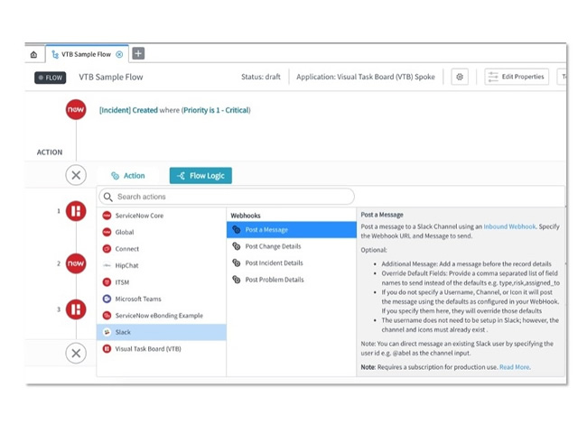Click the eBonding Example icon

[107, 316]
